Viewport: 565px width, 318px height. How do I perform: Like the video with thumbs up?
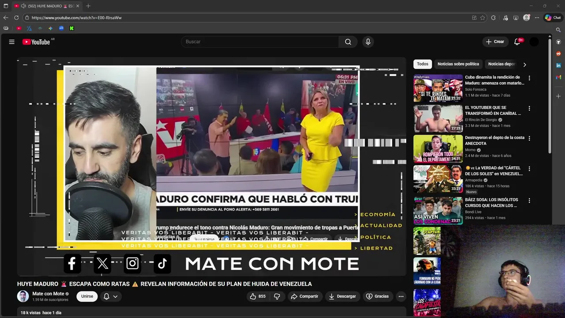point(258,296)
